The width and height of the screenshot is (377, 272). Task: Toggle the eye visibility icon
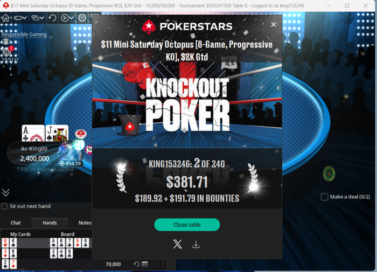6,42
